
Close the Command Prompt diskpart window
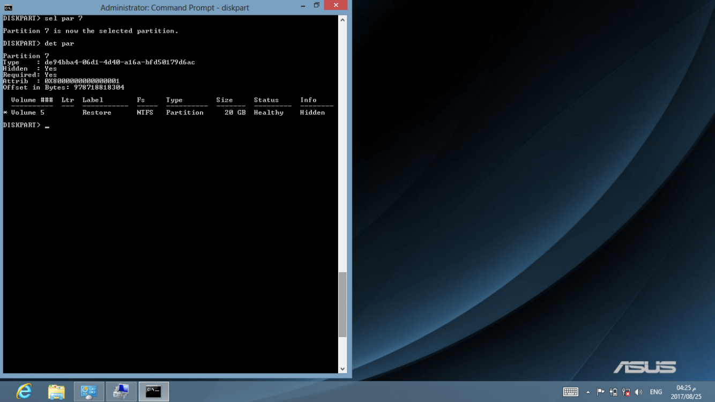pyautogui.click(x=336, y=6)
